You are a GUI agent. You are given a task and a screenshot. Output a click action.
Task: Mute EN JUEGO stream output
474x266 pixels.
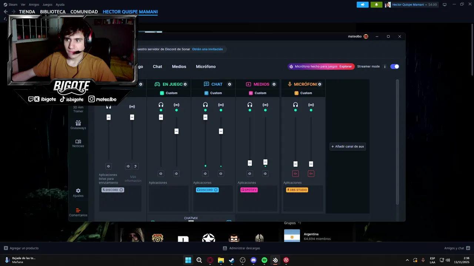[x=176, y=174]
